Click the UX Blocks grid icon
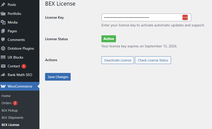212x129 pixels. (x=3, y=57)
